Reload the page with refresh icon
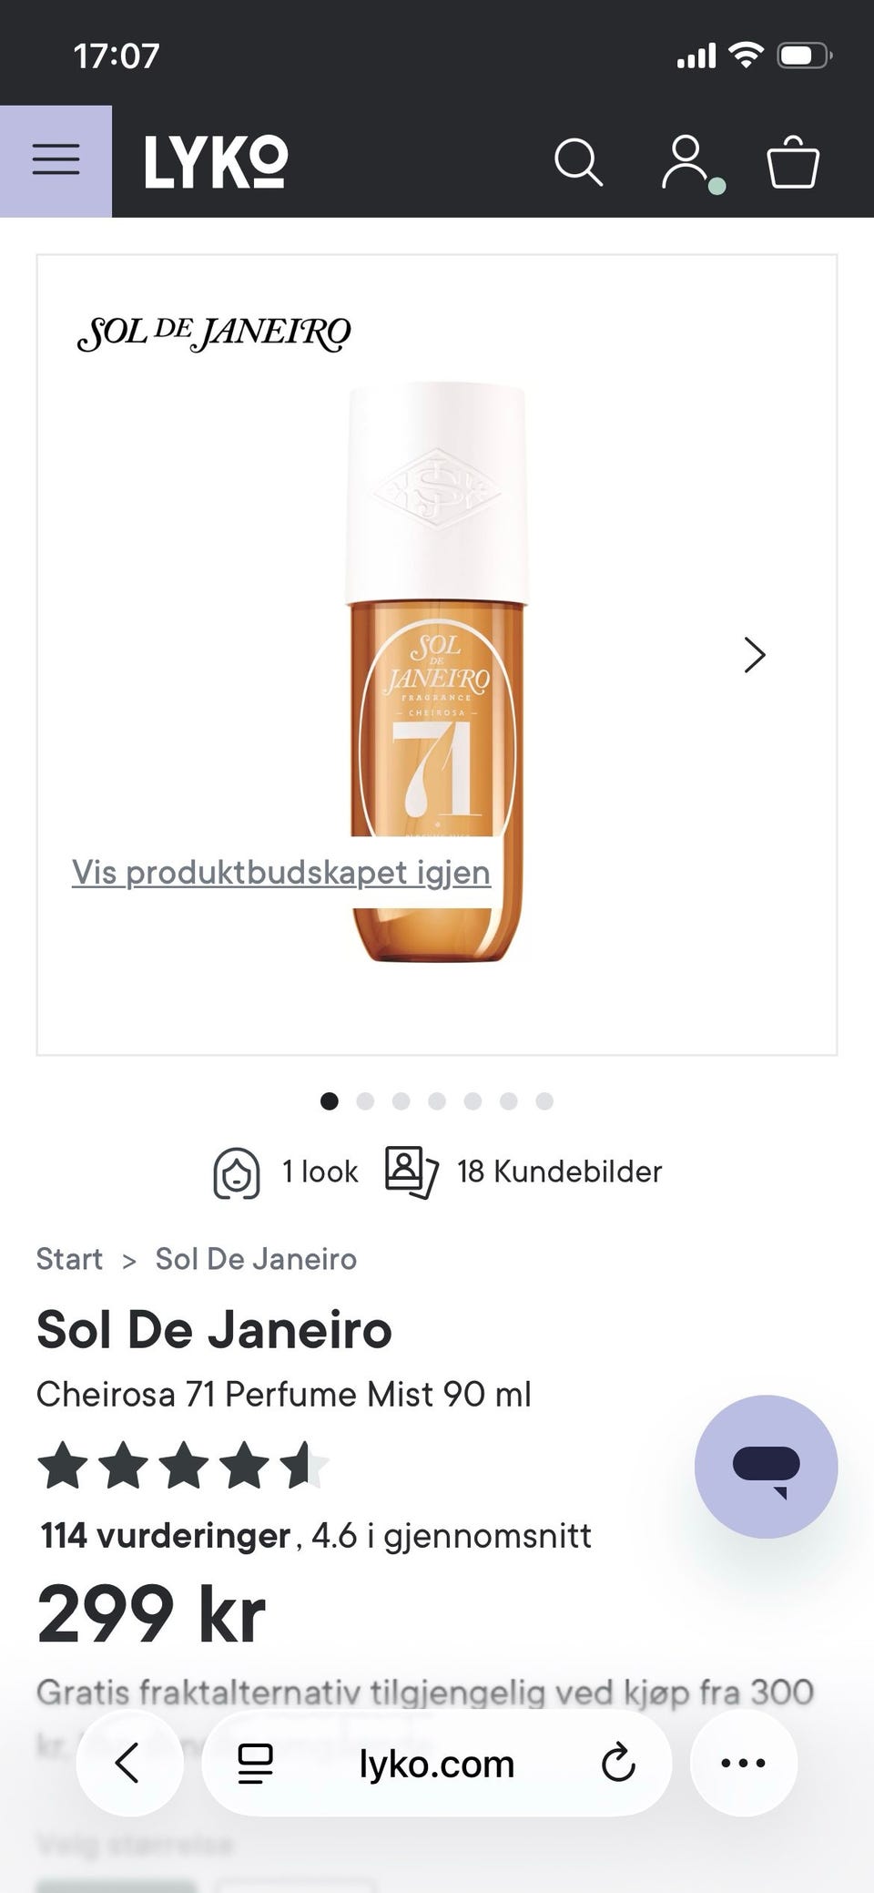 618,1763
